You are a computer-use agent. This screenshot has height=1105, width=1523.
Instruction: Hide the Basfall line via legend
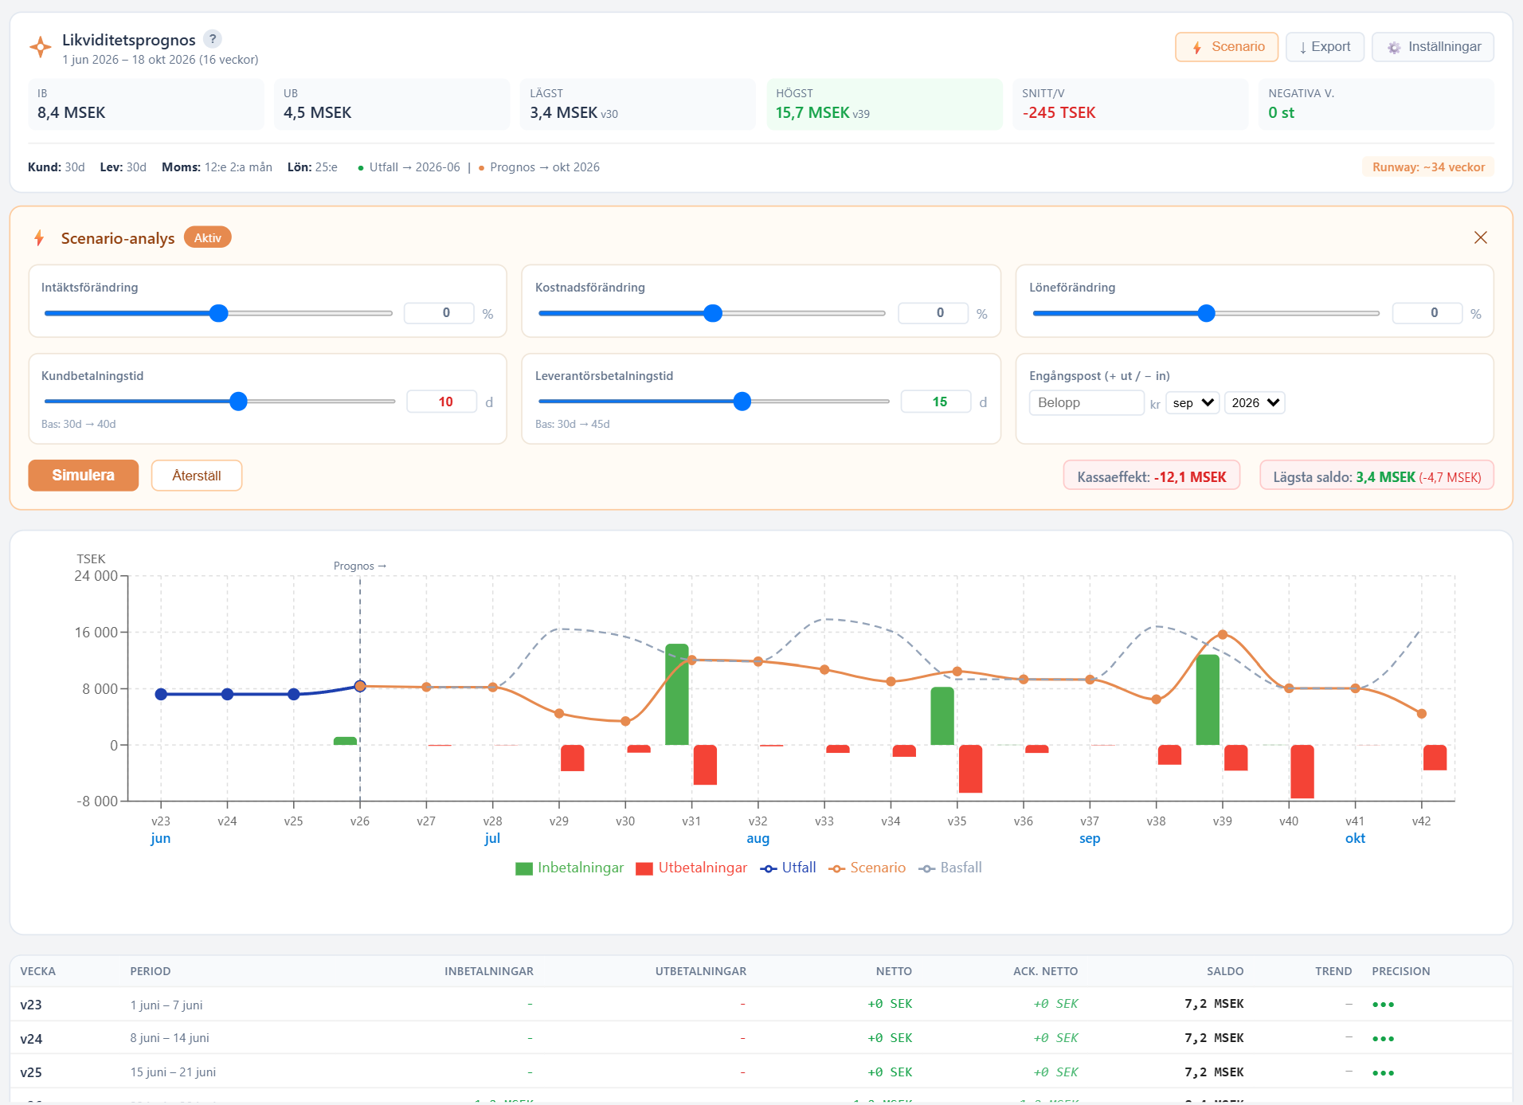pos(950,868)
